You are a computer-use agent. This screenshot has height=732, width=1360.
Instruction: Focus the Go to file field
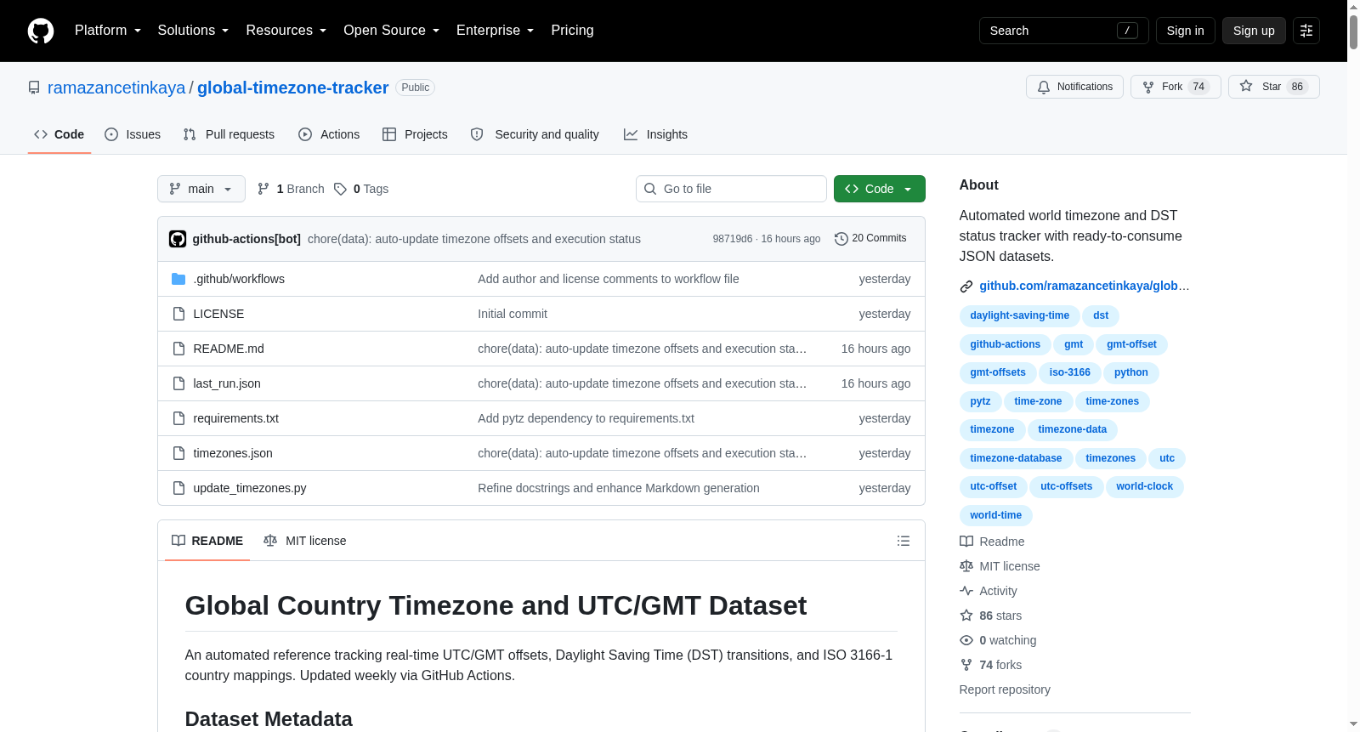pyautogui.click(x=731, y=189)
